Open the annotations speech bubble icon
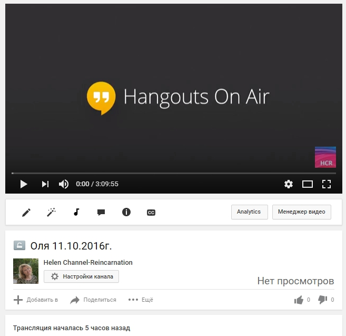Image resolution: width=346 pixels, height=336 pixels. [x=101, y=212]
